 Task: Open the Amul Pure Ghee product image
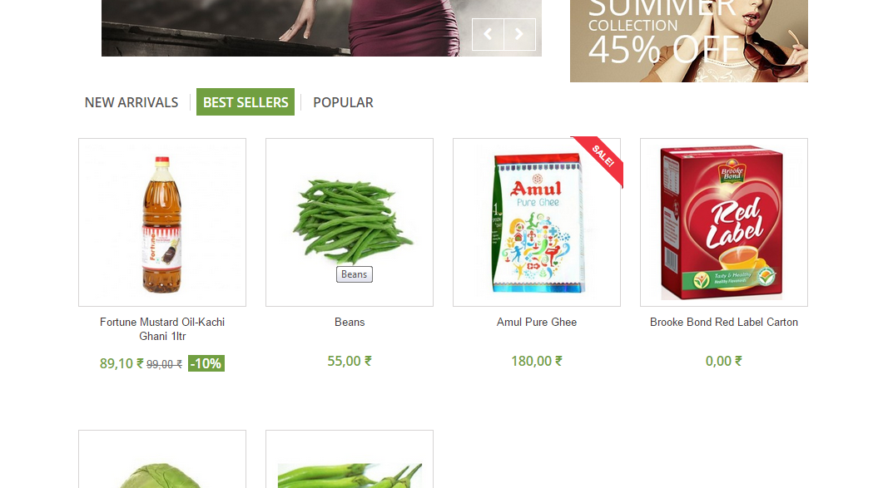(537, 222)
